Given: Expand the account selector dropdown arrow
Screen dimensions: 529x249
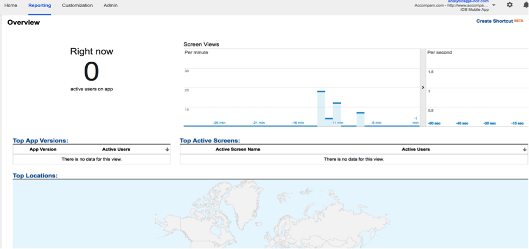Looking at the screenshot, I should (494, 5).
